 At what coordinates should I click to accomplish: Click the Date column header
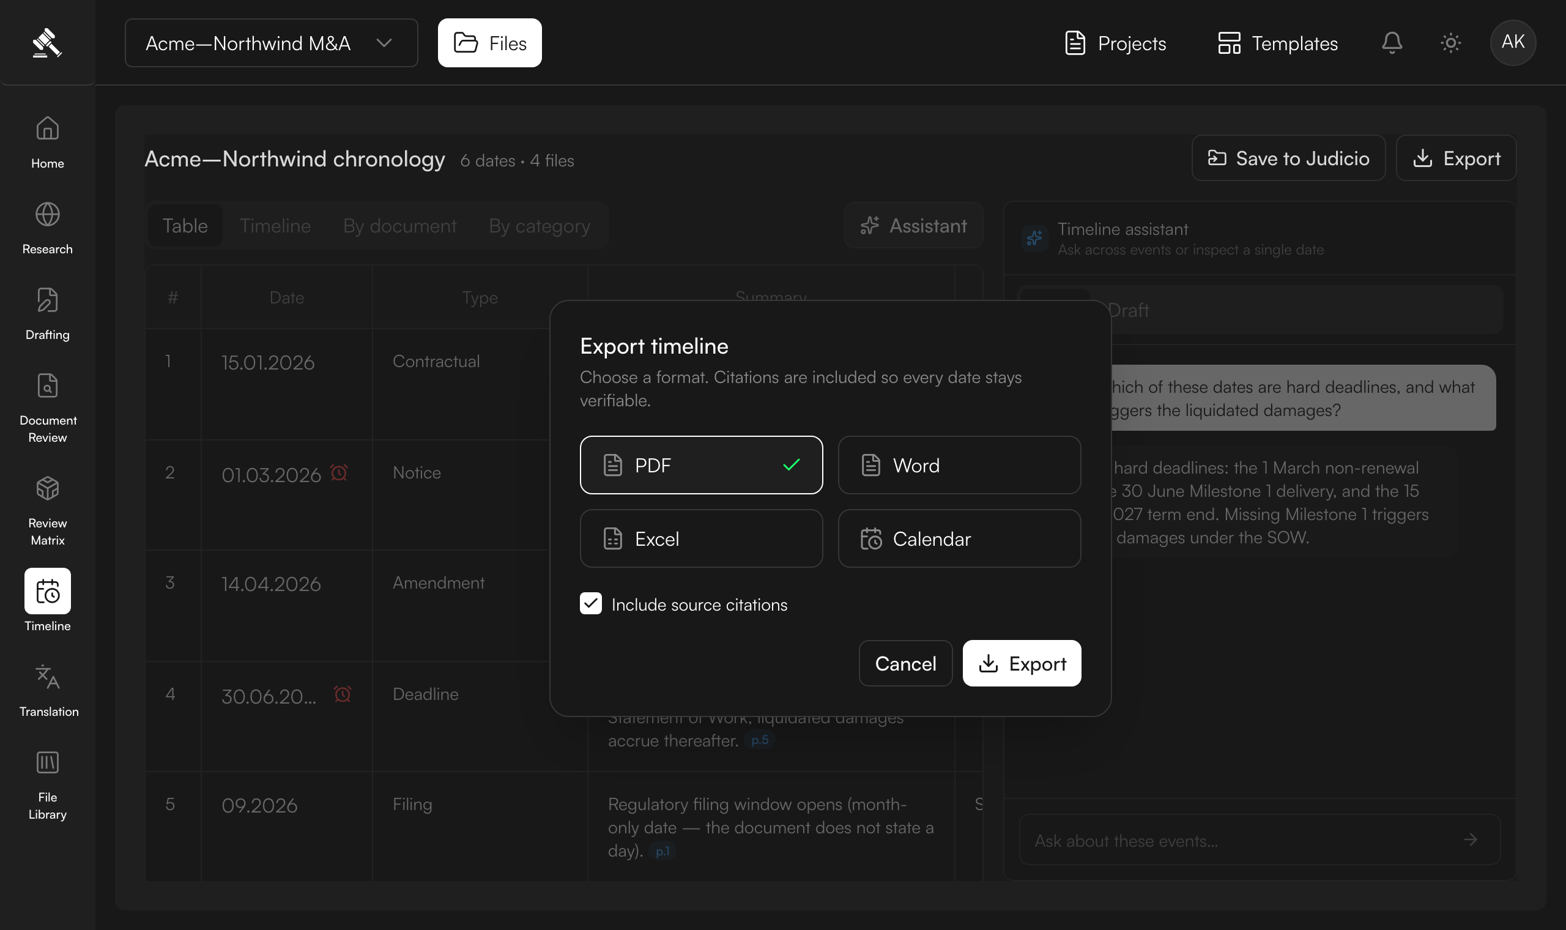pyautogui.click(x=286, y=298)
